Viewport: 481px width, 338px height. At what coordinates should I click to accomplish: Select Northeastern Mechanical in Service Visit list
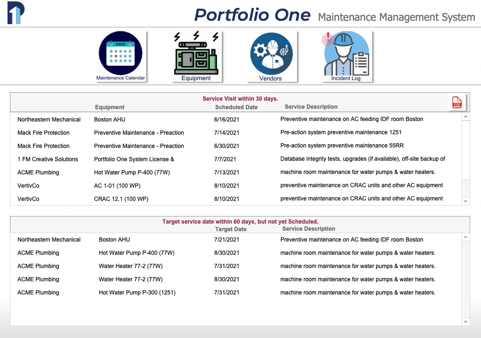coord(49,120)
